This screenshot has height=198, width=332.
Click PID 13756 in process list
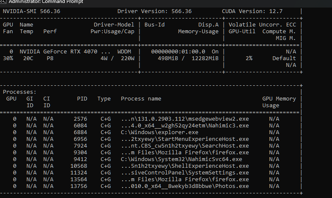pyautogui.click(x=78, y=186)
